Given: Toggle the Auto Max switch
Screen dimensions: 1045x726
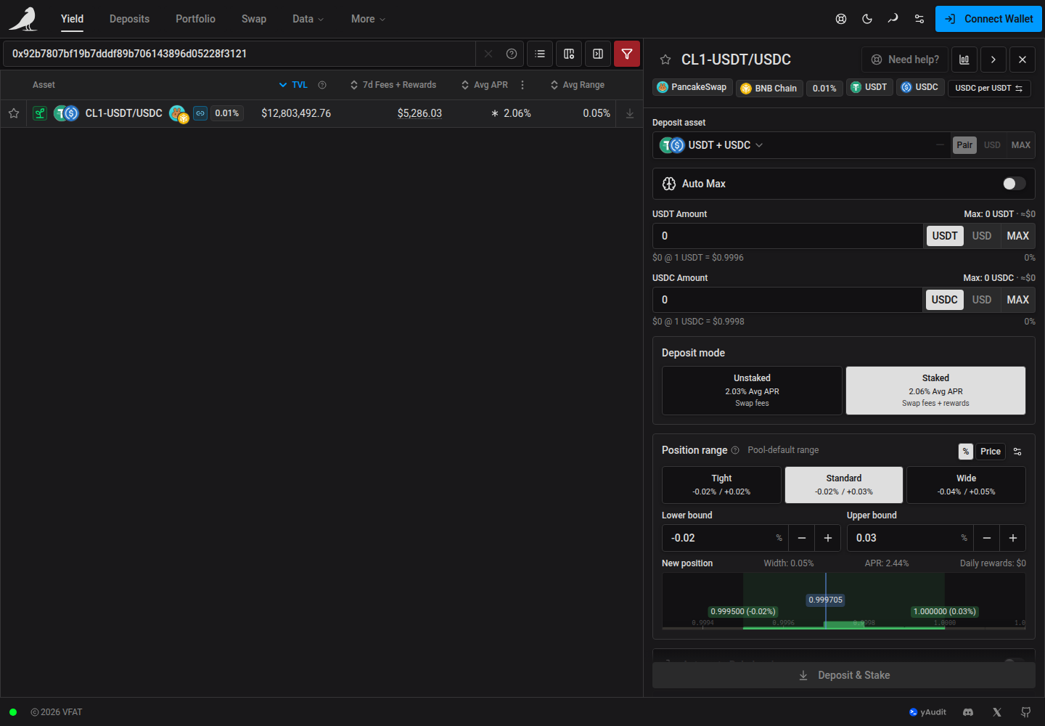Looking at the screenshot, I should pyautogui.click(x=1014, y=184).
